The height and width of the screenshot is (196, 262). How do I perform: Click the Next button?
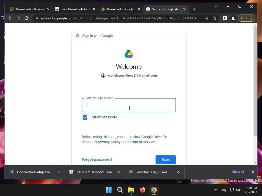pyautogui.click(x=166, y=160)
